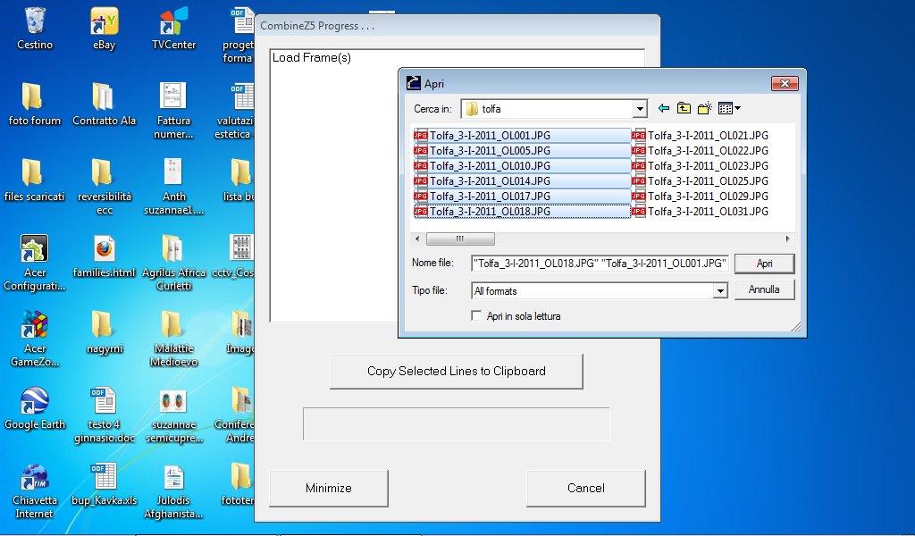
Task: Select Tolfa_3-I-2011_OL029.JPG in the list
Action: point(707,197)
